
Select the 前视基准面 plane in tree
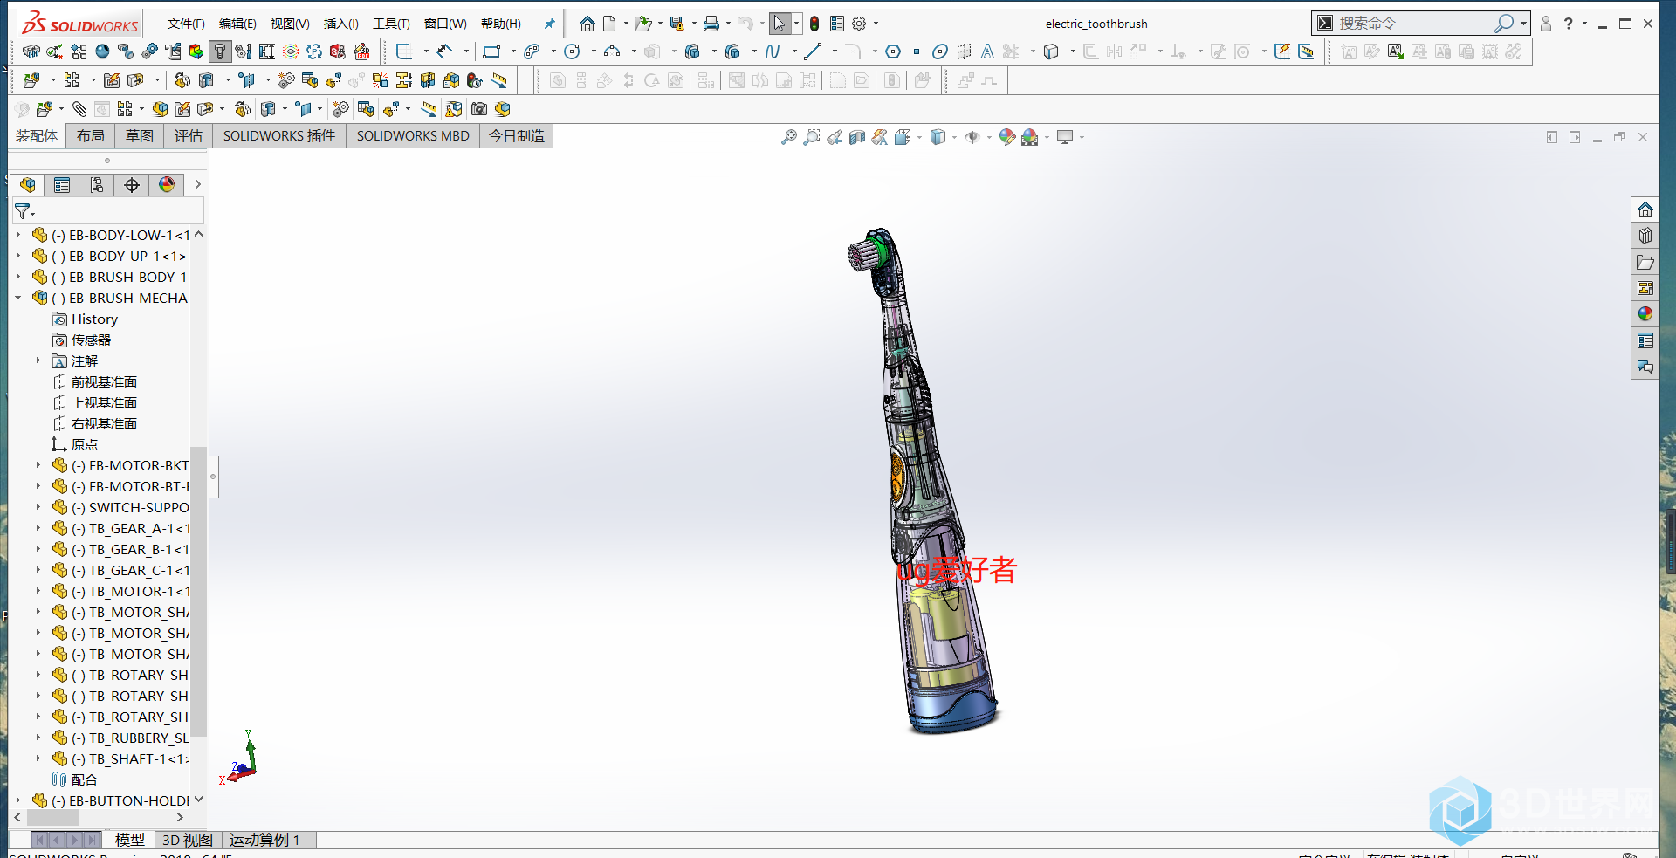(104, 381)
